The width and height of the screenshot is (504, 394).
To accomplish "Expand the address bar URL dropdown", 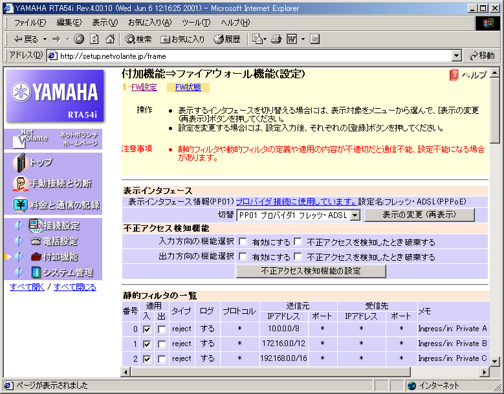I will point(457,56).
